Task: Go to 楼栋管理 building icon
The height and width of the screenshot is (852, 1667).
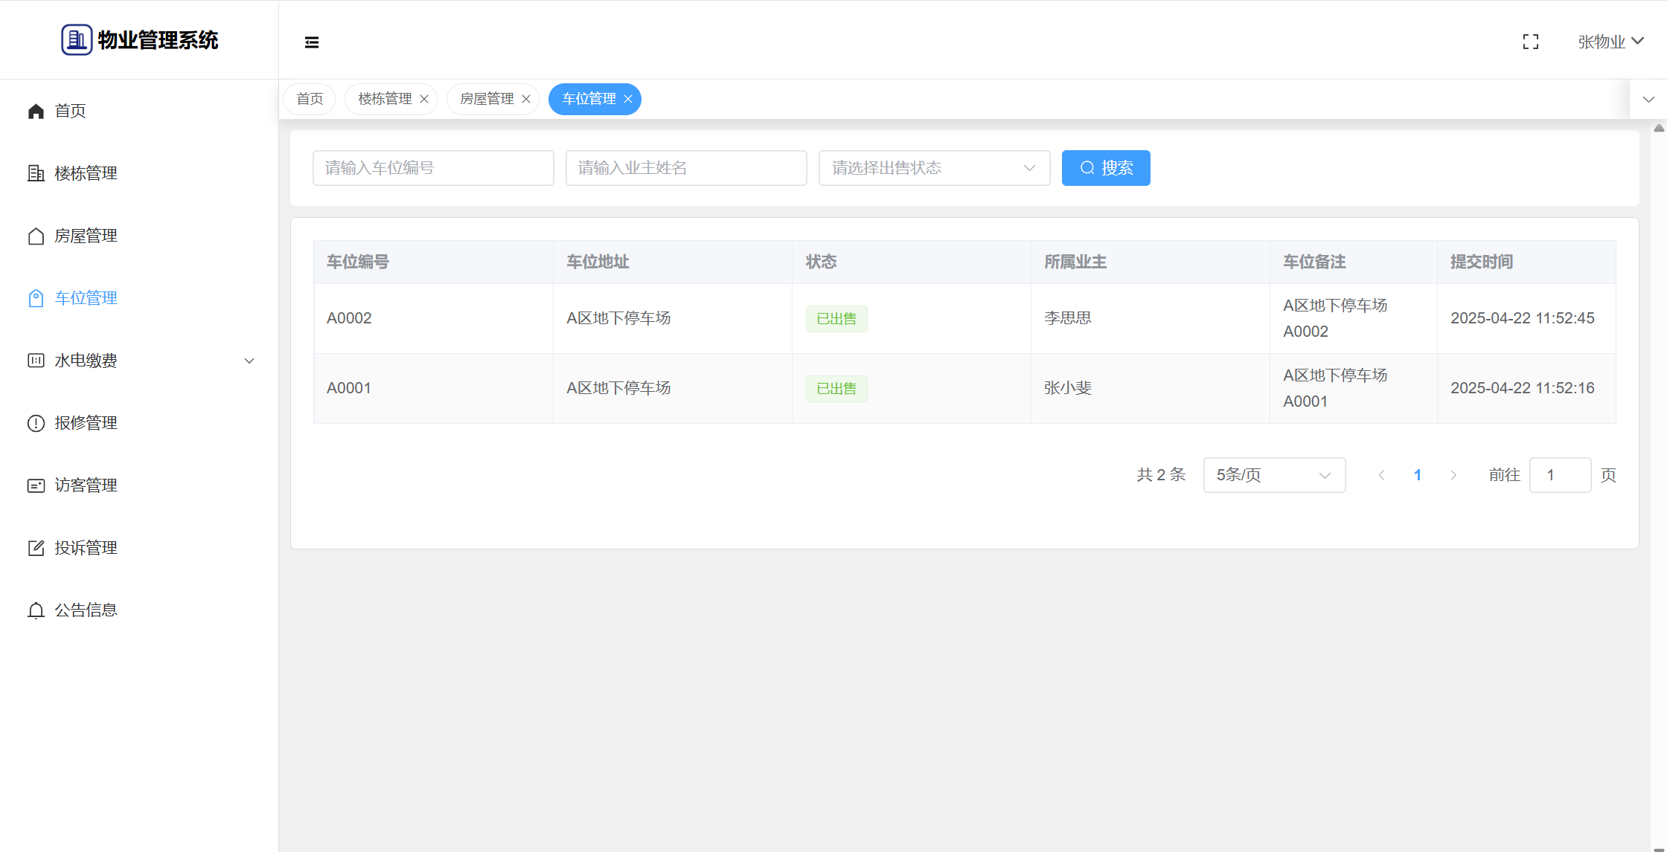Action: (36, 173)
